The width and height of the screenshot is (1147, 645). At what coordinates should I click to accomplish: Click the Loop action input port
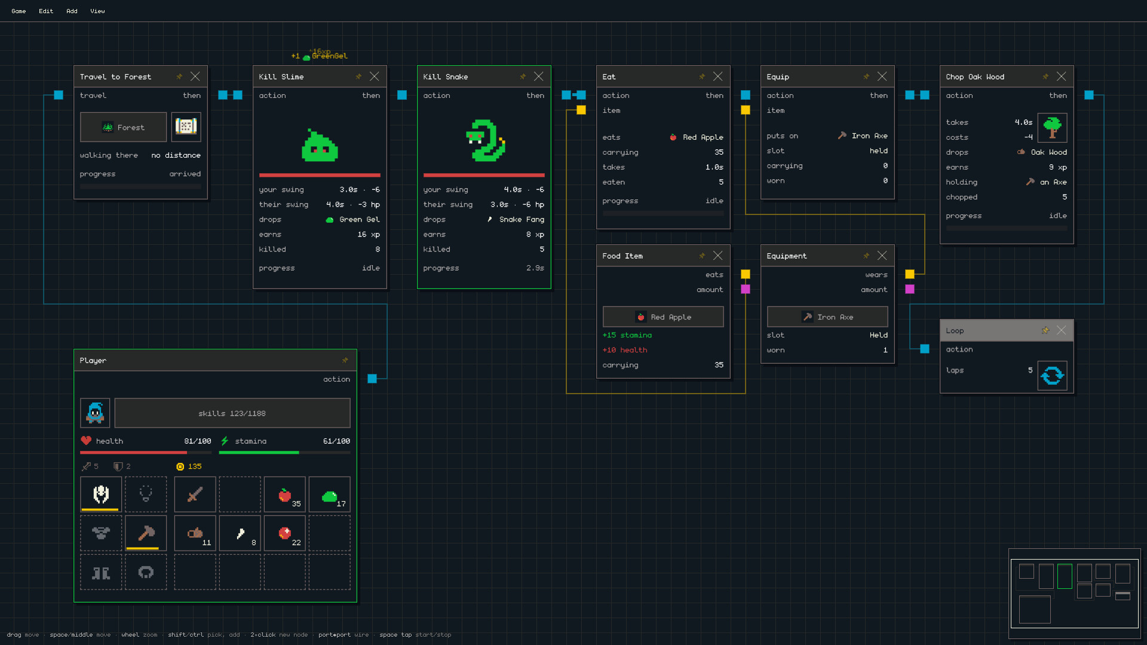point(925,349)
